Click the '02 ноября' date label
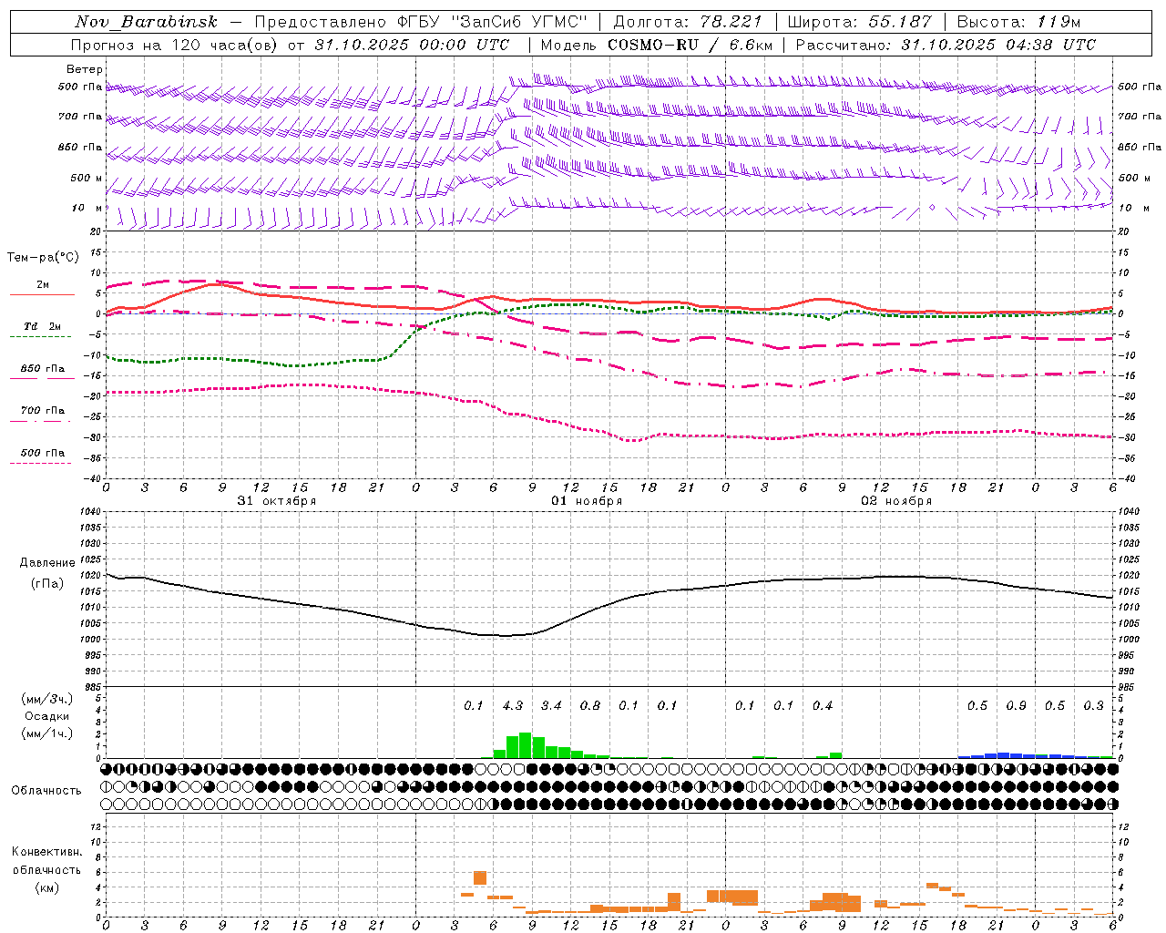Screen dimensions: 1166x933 (896, 501)
